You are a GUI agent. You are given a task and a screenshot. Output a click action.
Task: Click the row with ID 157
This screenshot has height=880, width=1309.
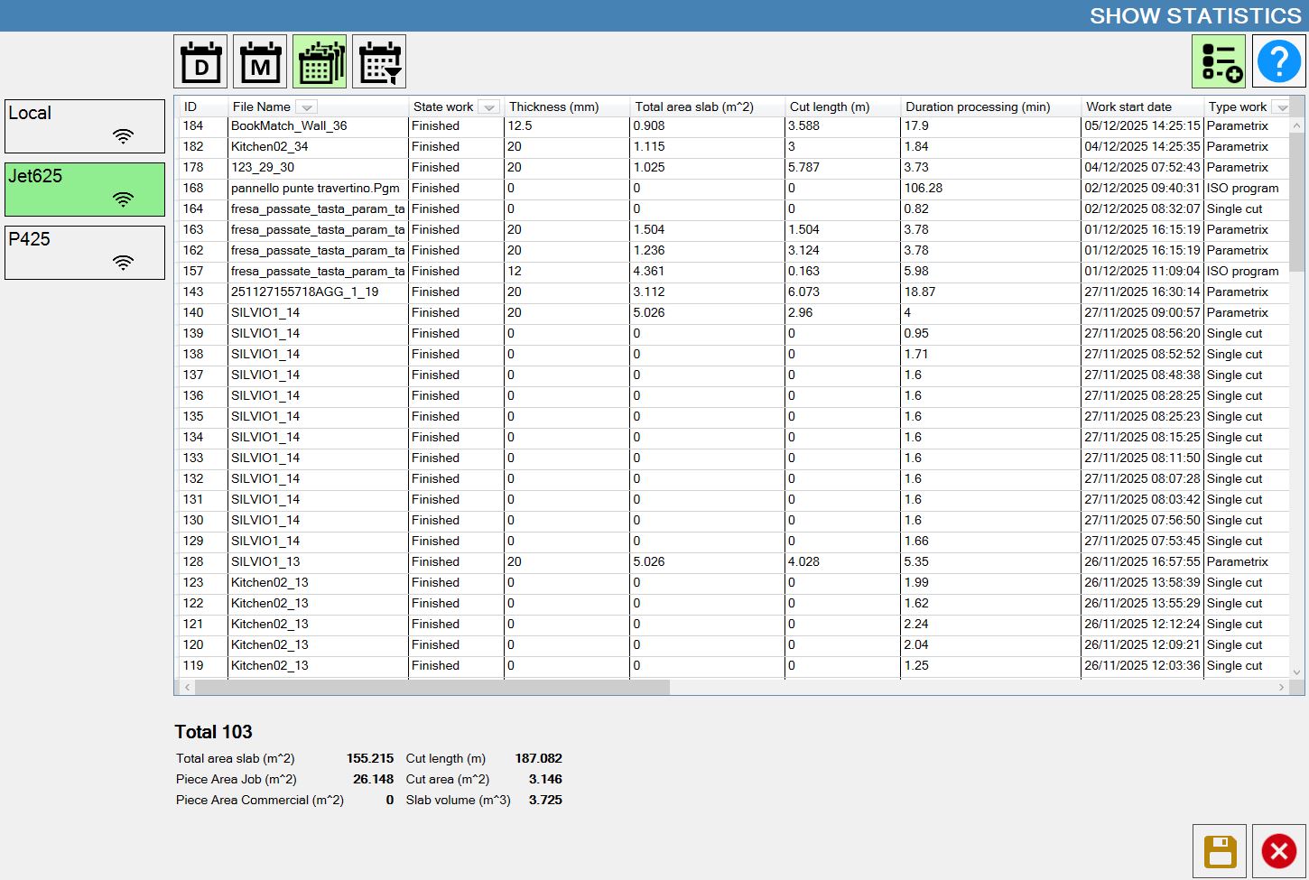[x=734, y=271]
